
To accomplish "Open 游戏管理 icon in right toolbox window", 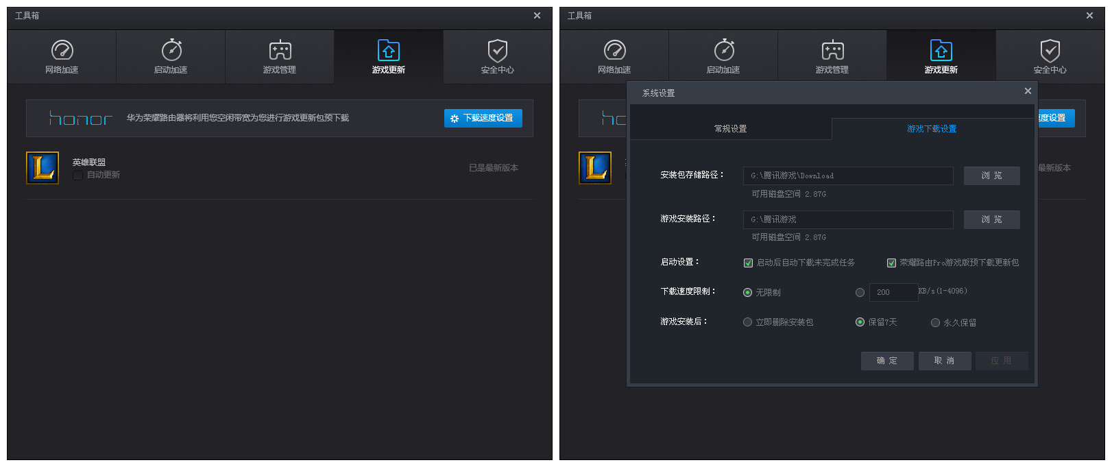I will click(x=832, y=50).
